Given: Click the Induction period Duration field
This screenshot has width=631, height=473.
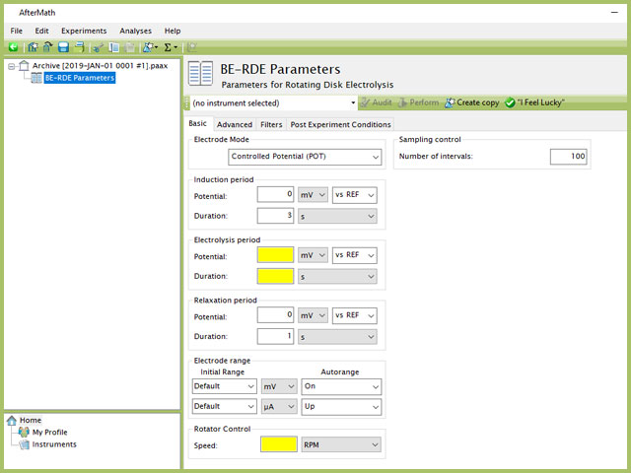Looking at the screenshot, I should pos(275,216).
